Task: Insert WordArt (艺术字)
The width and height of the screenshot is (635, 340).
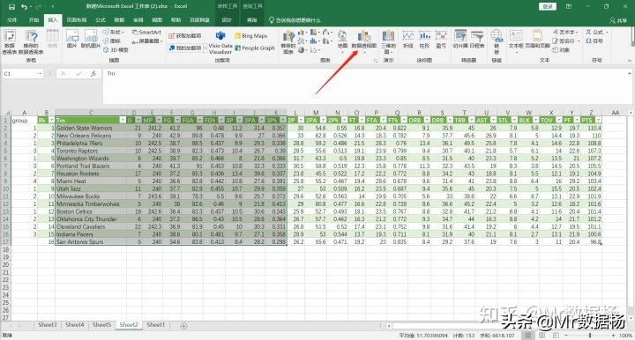Action: tap(566, 32)
